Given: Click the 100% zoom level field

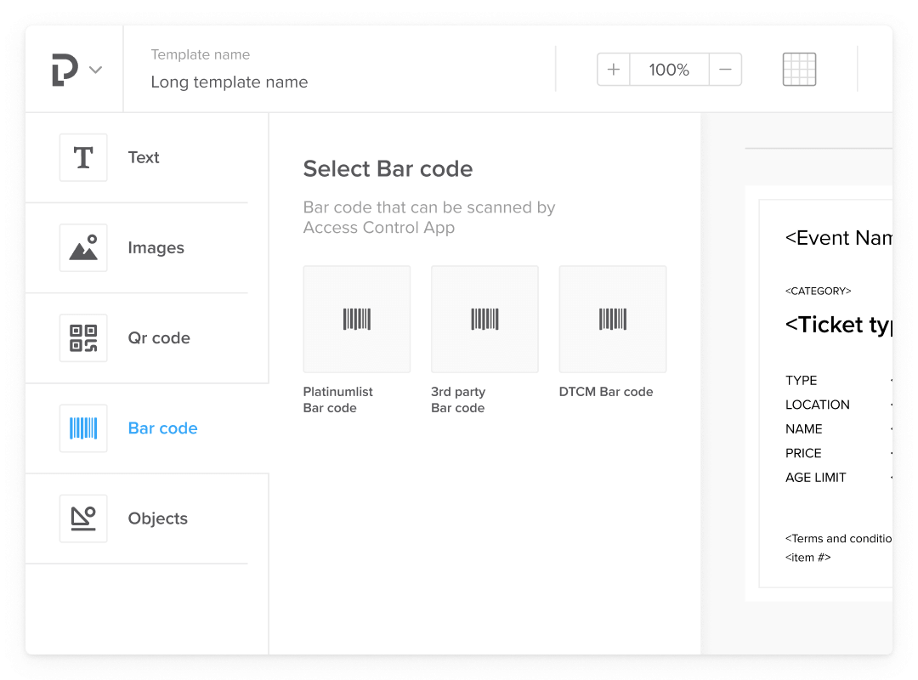Looking at the screenshot, I should [x=669, y=70].
